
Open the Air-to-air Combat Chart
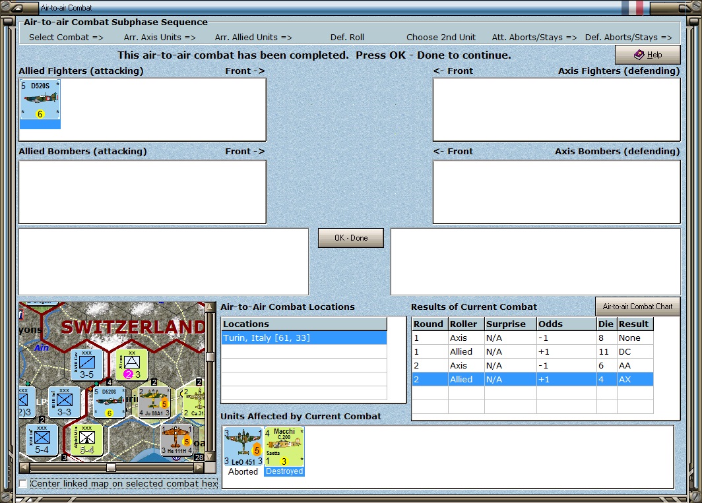(637, 307)
